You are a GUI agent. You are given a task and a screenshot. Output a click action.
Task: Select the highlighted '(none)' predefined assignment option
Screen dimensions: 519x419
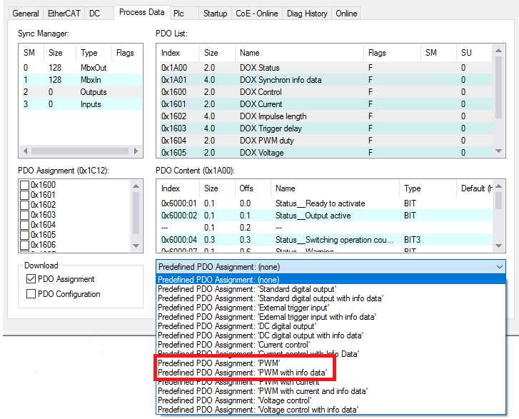pos(331,280)
